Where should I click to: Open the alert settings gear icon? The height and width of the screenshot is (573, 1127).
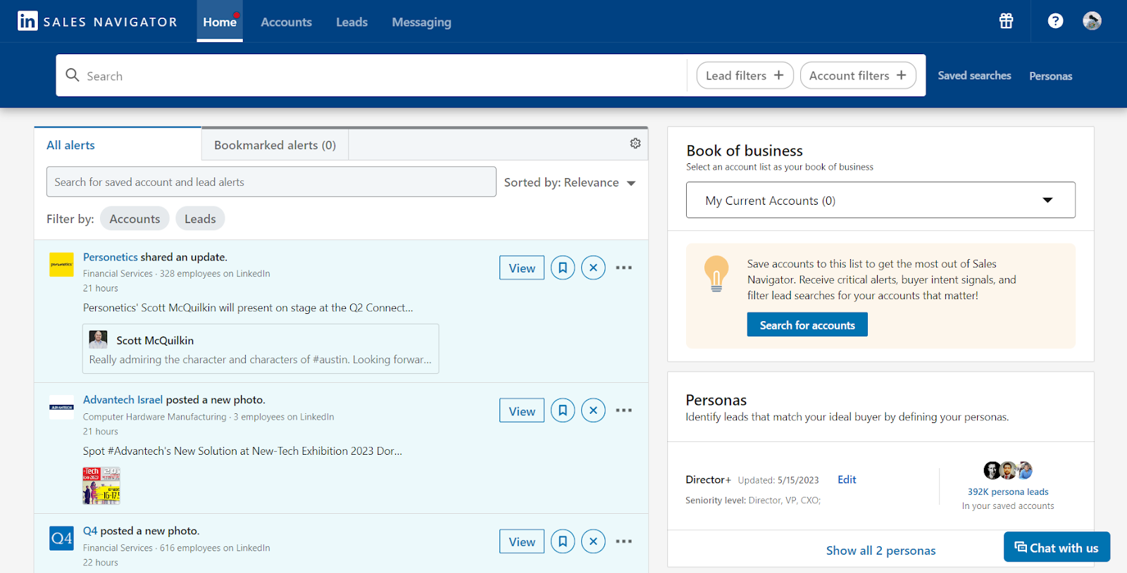[x=635, y=144]
